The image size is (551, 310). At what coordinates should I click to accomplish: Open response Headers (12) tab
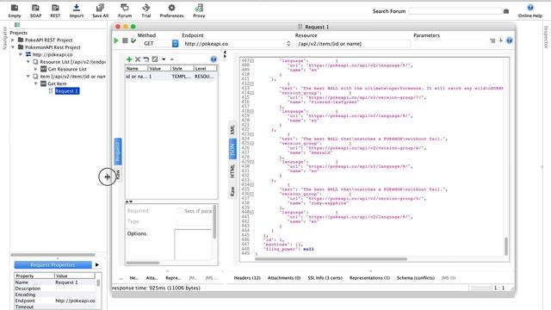[247, 277]
